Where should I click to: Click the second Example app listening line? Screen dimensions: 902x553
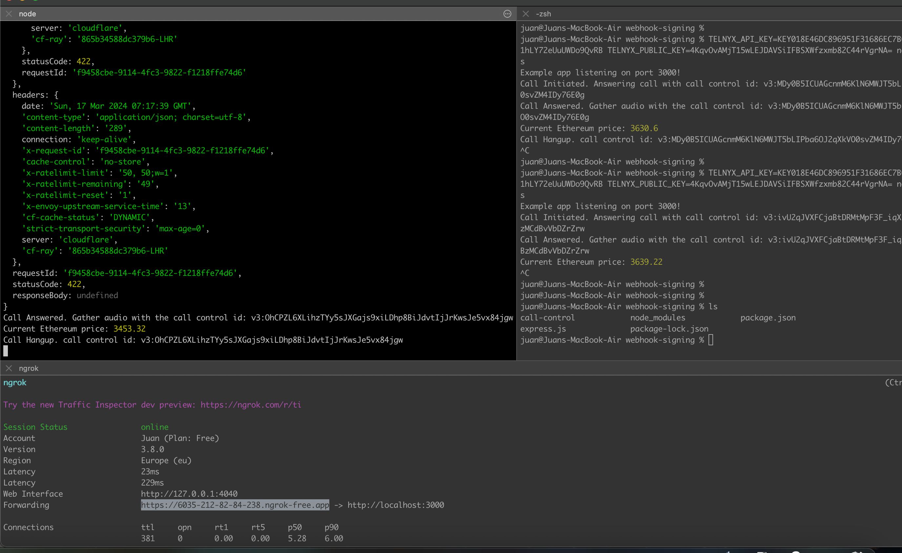click(x=600, y=206)
